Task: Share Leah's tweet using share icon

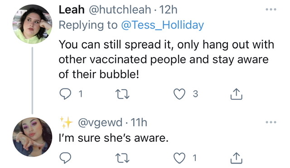Action: pos(237,94)
